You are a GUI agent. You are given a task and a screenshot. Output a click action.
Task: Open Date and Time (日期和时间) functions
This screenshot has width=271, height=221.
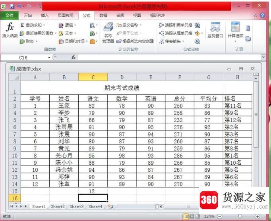pyautogui.click(x=73, y=41)
